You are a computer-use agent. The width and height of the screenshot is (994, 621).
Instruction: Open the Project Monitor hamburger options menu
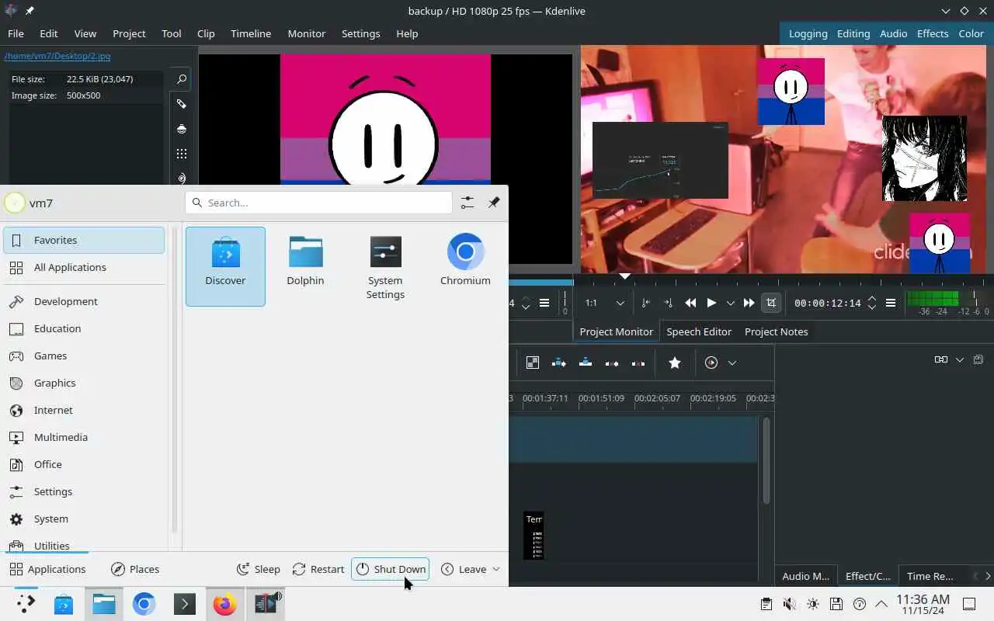point(891,303)
